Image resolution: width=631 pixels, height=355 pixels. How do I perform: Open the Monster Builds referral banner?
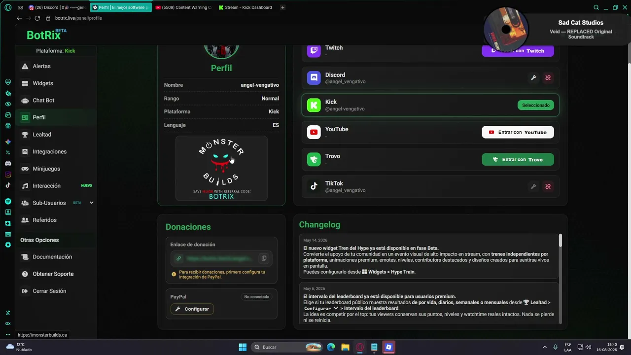(x=221, y=169)
